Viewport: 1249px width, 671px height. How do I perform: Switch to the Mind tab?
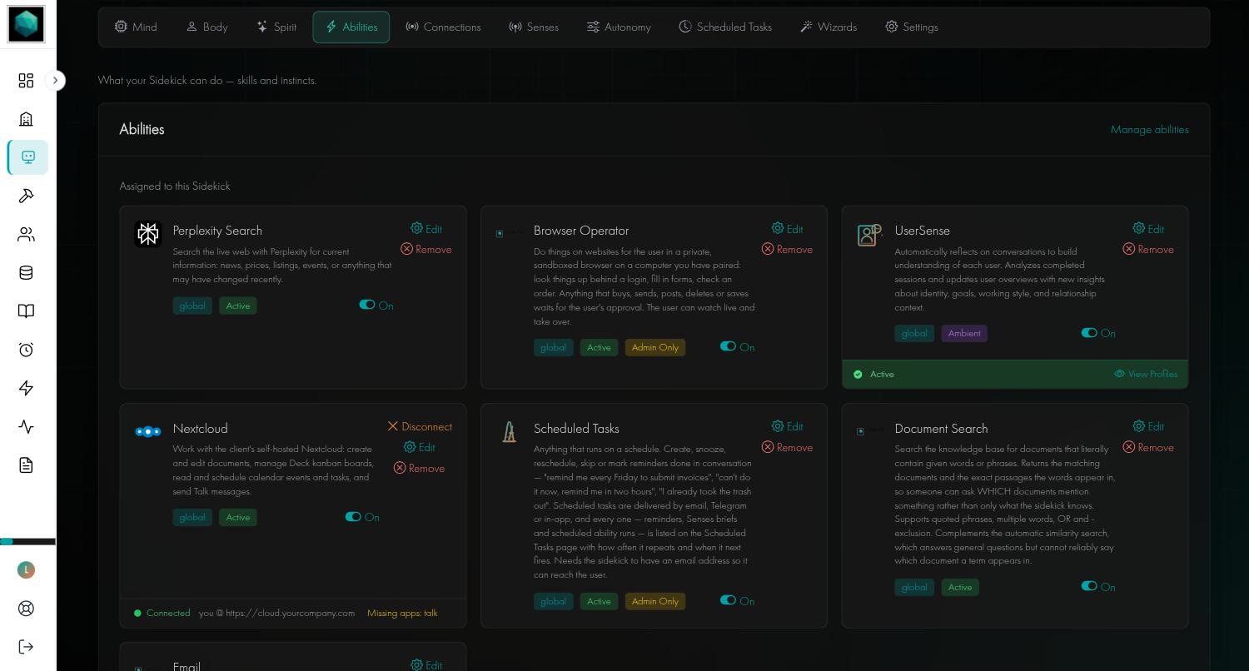(x=136, y=27)
